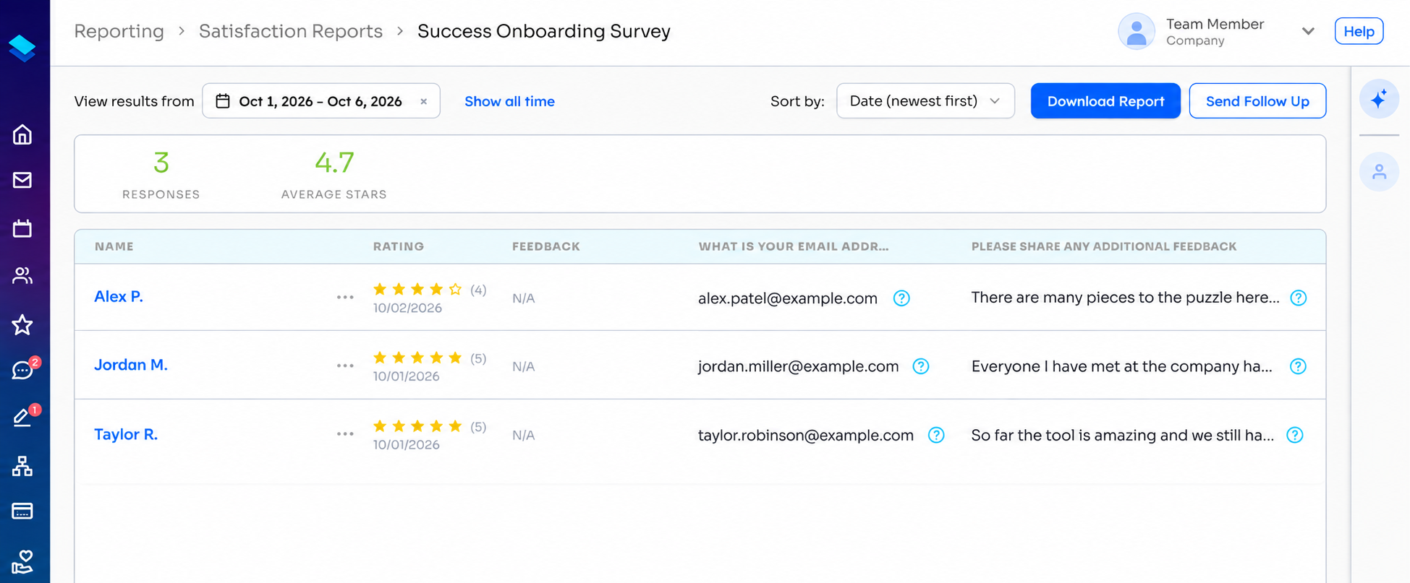This screenshot has width=1410, height=583.
Task: Open the pencil edit icon with badge 1
Action: [x=24, y=417]
